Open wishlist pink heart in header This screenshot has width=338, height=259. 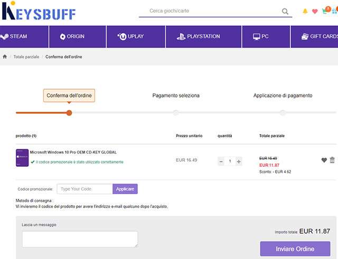point(315,11)
